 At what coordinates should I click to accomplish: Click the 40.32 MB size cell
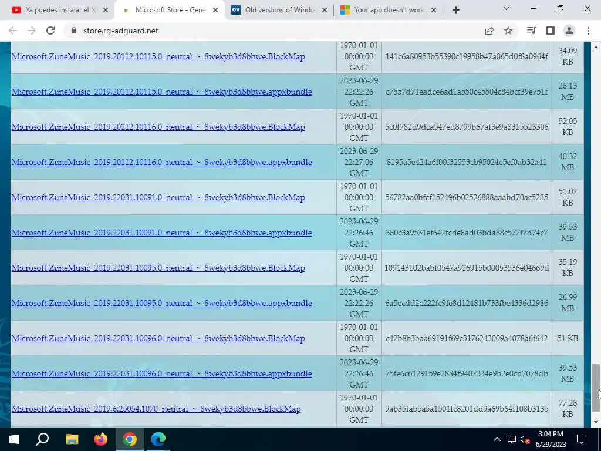click(568, 162)
